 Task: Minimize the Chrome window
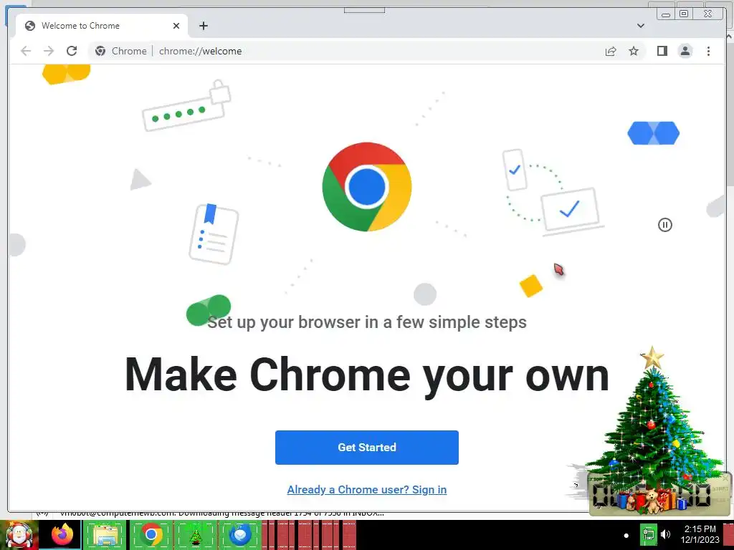[666, 14]
